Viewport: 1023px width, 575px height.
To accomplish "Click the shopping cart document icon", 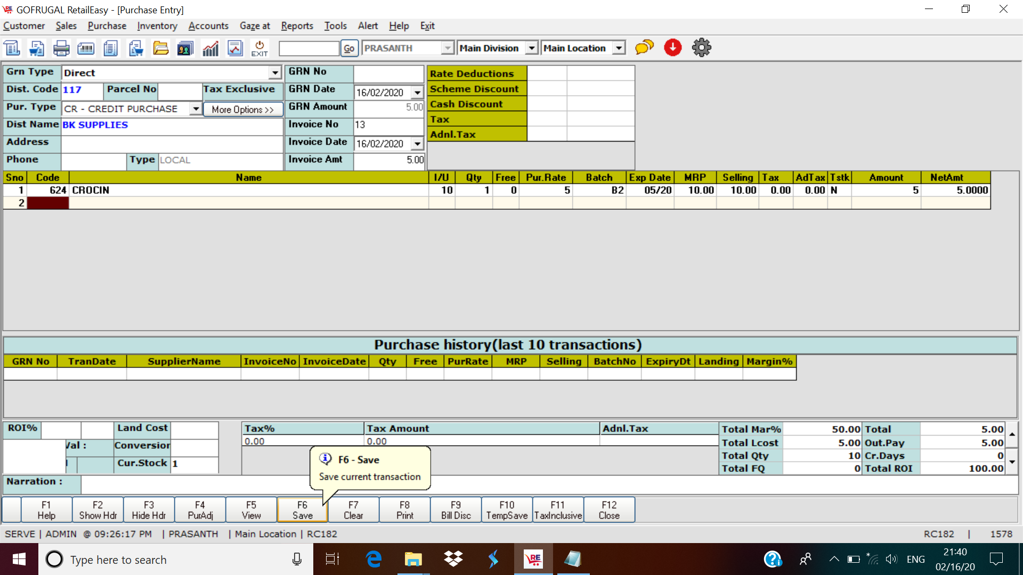I will point(37,48).
